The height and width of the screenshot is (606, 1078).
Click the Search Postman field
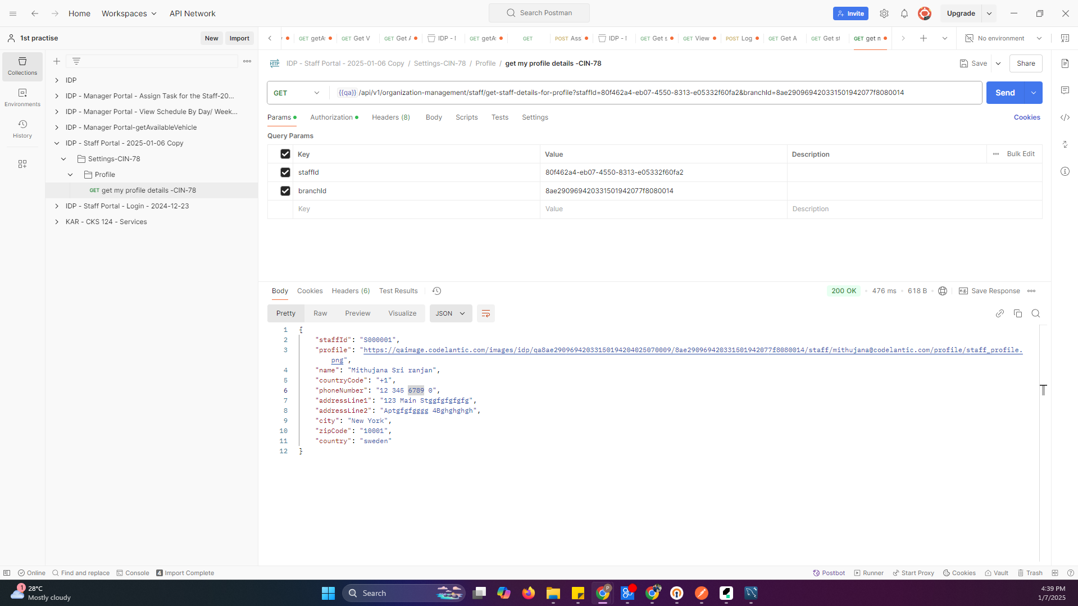[539, 13]
